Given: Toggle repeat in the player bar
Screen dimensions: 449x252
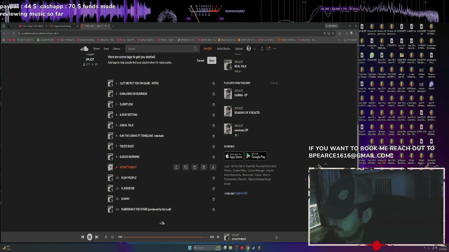Looking at the screenshot, I should pyautogui.click(x=113, y=237).
